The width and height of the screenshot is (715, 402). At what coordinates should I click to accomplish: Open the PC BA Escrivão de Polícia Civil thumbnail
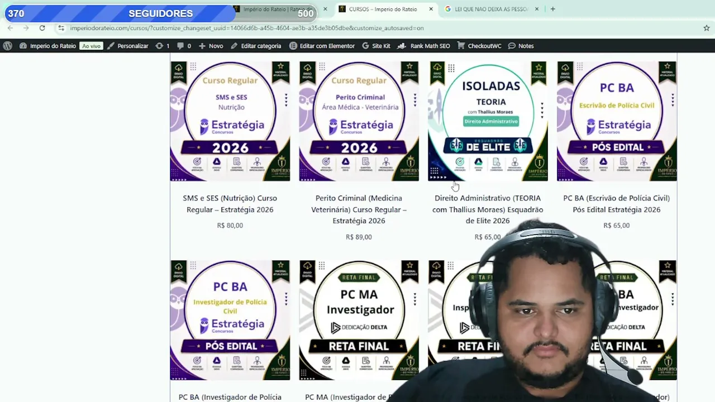[x=617, y=121]
